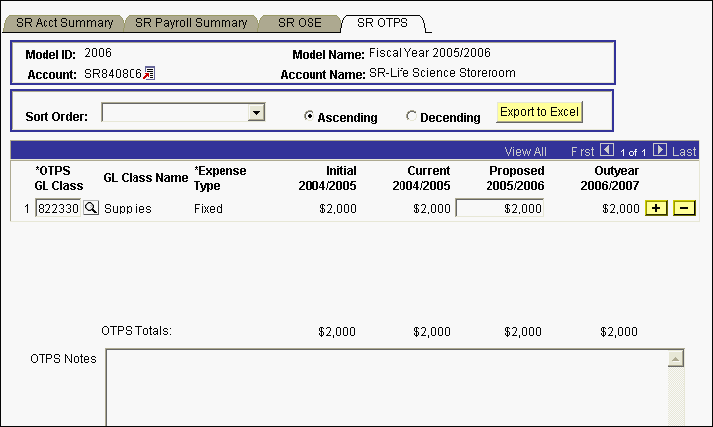
Task: Select the Ascending radio button
Action: coord(310,116)
